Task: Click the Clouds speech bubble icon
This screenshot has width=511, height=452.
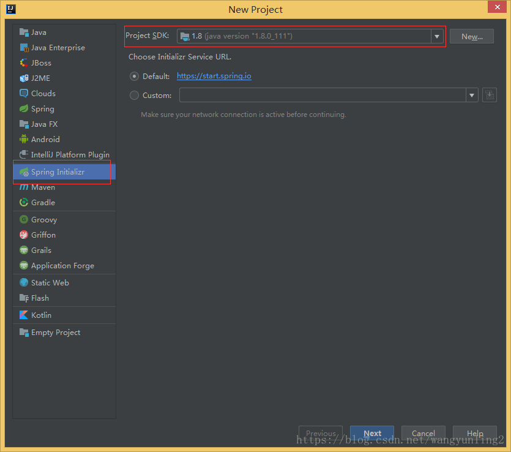Action: pos(24,93)
